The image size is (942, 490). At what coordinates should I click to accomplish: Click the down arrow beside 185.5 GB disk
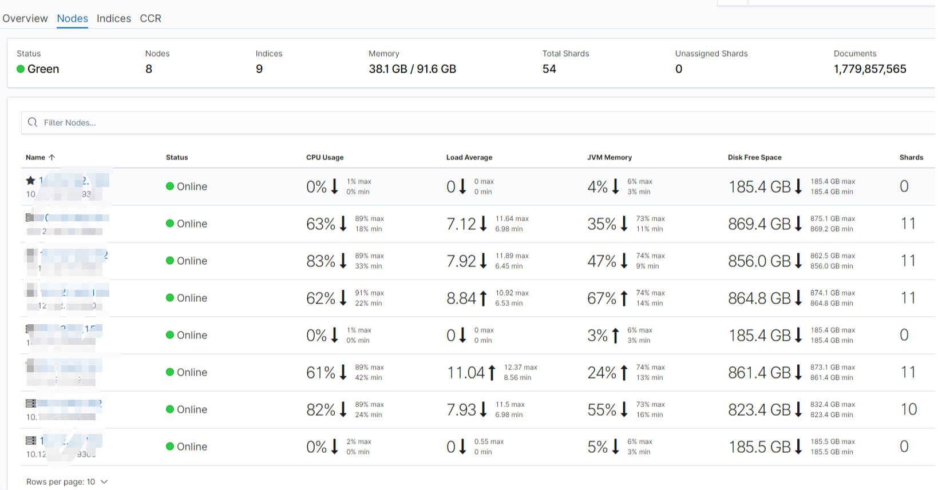pos(798,447)
